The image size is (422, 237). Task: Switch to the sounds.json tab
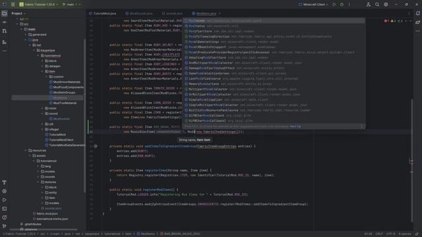(x=172, y=13)
